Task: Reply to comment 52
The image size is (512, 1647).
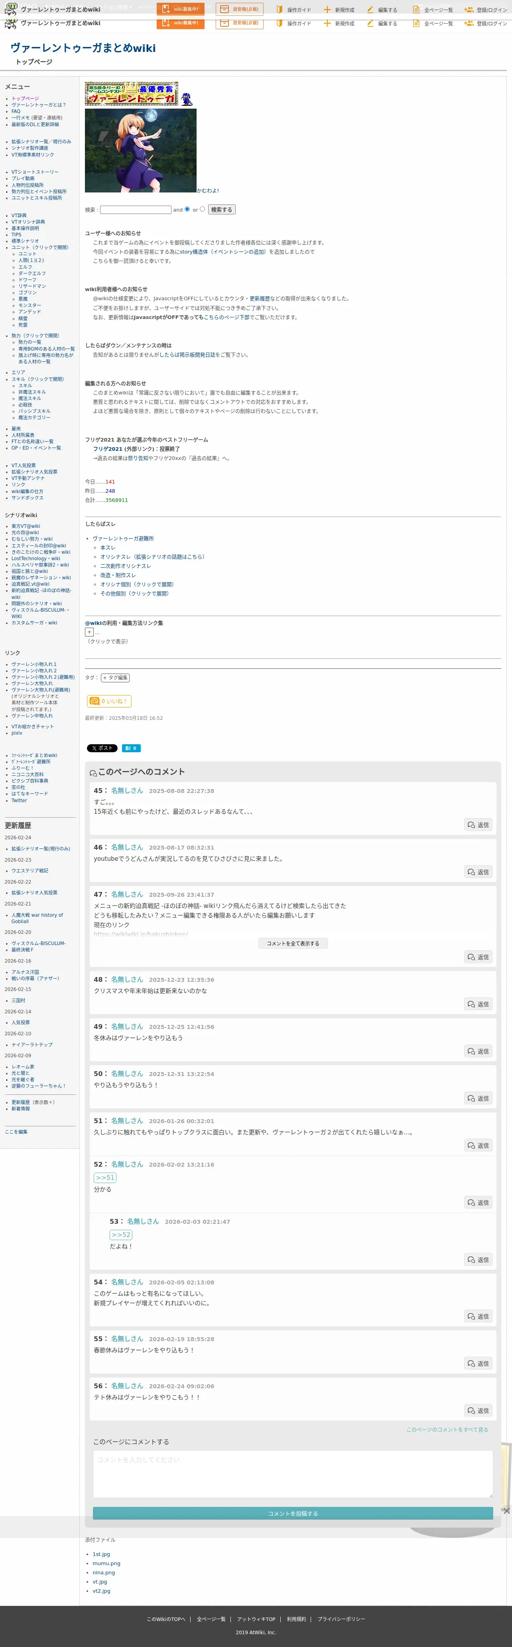Action: 478,1203
